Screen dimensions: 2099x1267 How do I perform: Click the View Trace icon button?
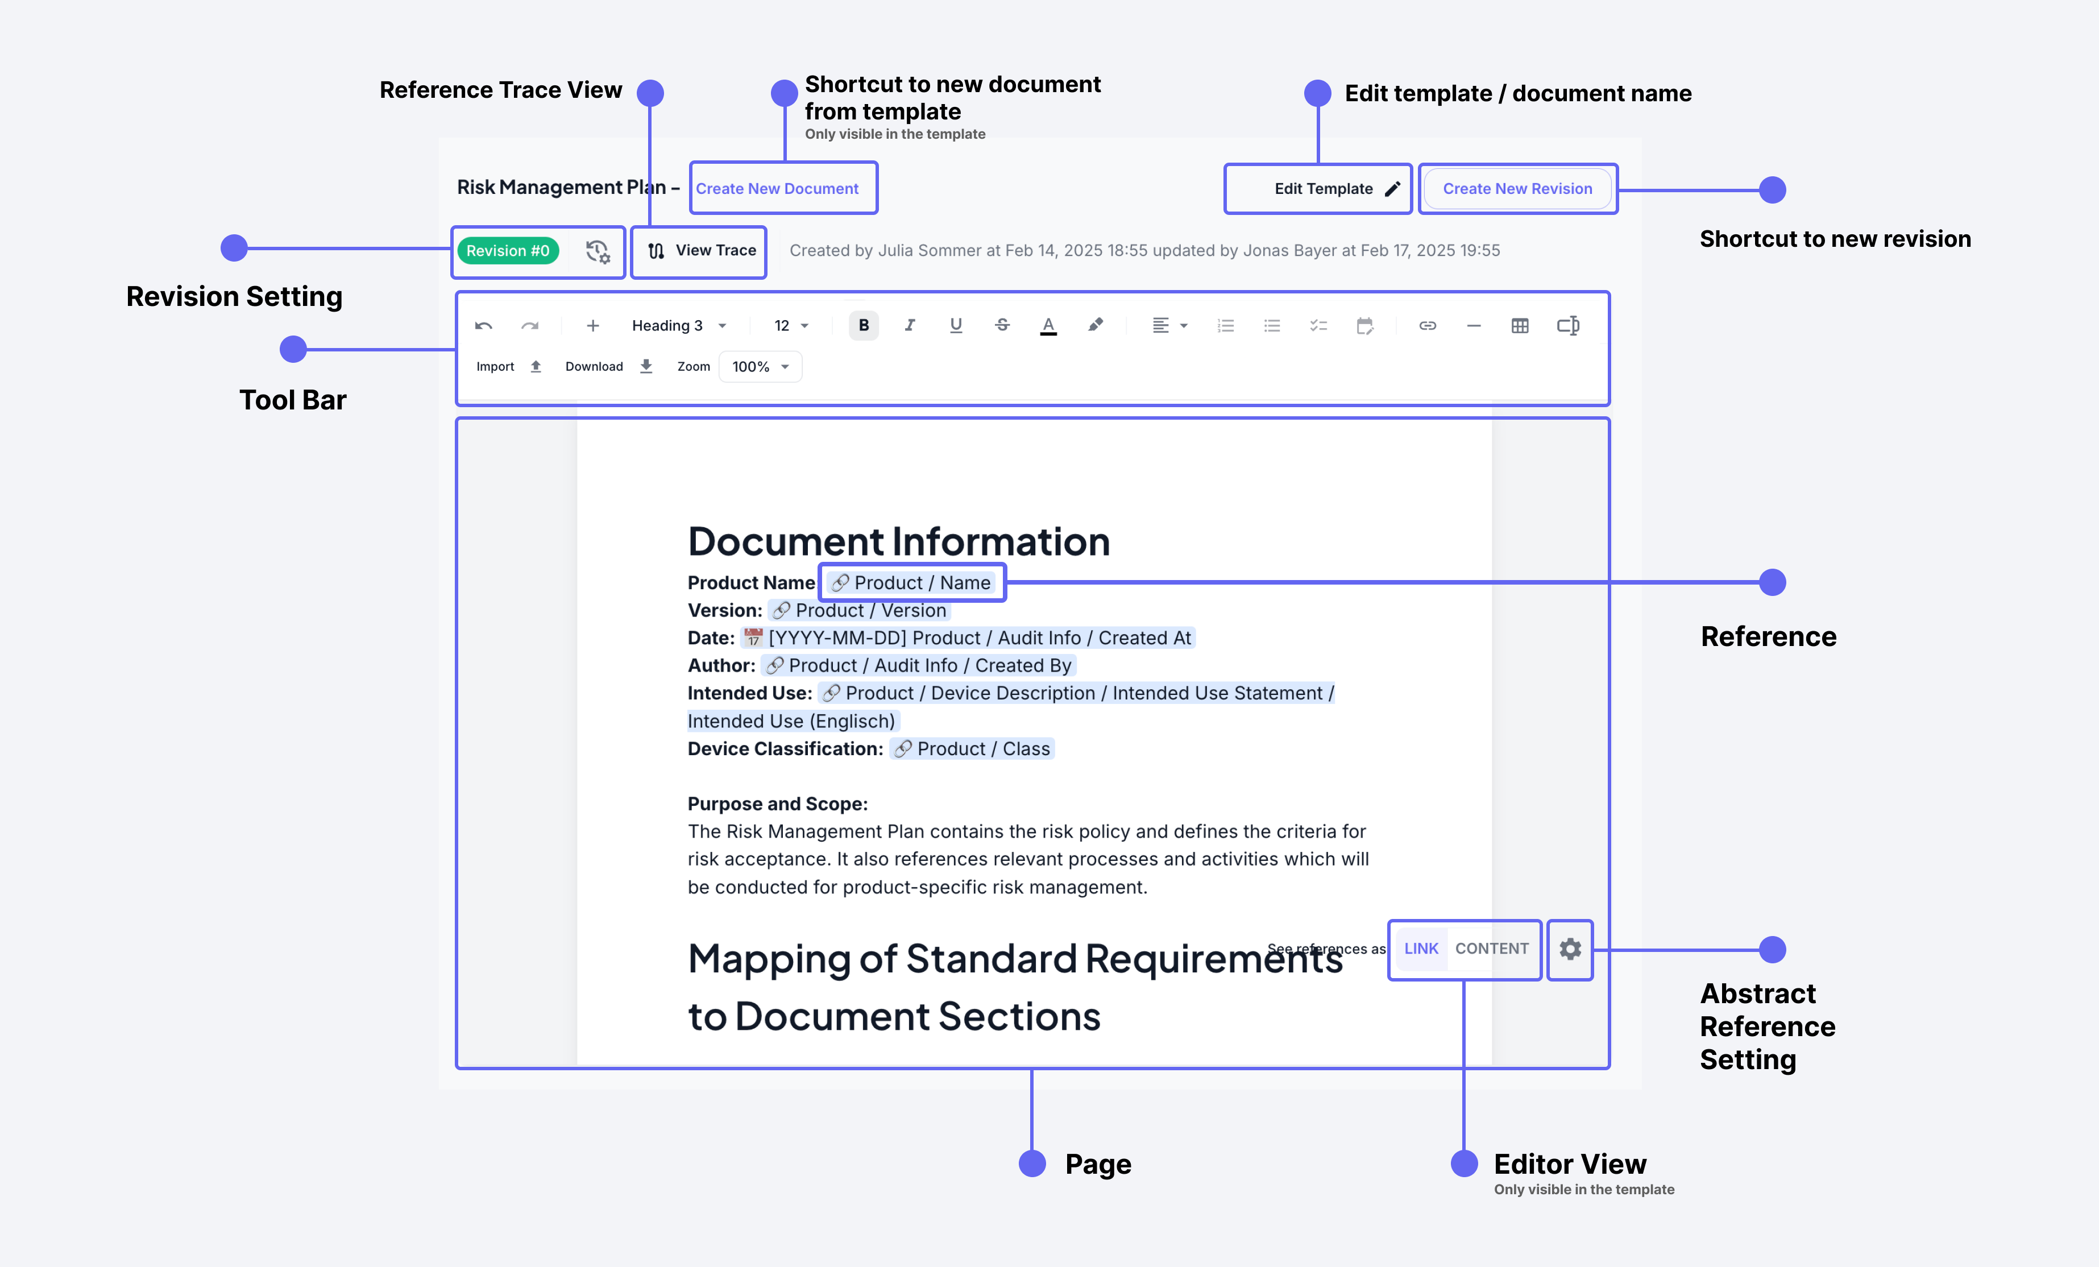[x=699, y=251]
